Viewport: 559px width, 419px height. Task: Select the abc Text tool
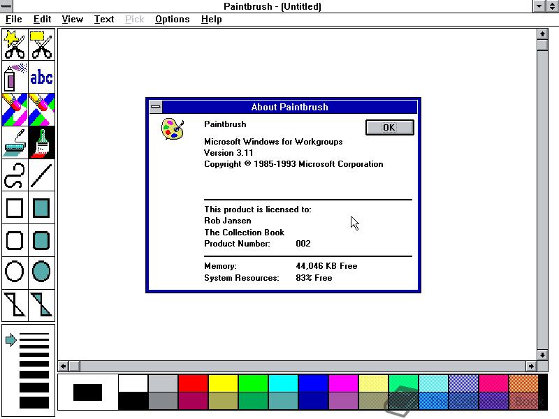click(x=42, y=77)
